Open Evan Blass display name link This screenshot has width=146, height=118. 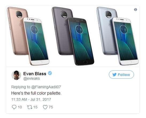pos(35,74)
